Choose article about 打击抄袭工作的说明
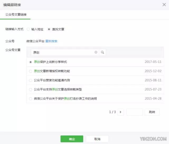The height and width of the screenshot is (144, 169). click(31, 99)
